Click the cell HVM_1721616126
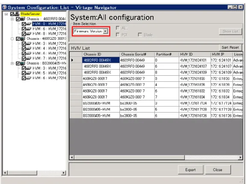Screen dimensions: 246x184 pos(195,116)
